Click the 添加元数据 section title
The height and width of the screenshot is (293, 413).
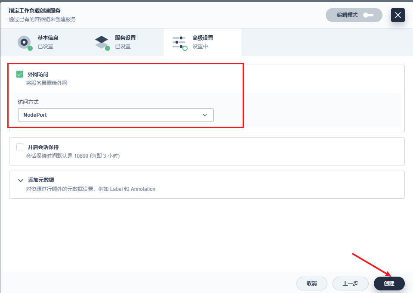click(x=41, y=180)
